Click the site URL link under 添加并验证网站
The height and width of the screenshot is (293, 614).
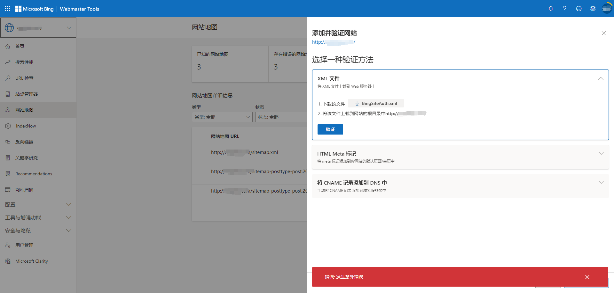[334, 42]
